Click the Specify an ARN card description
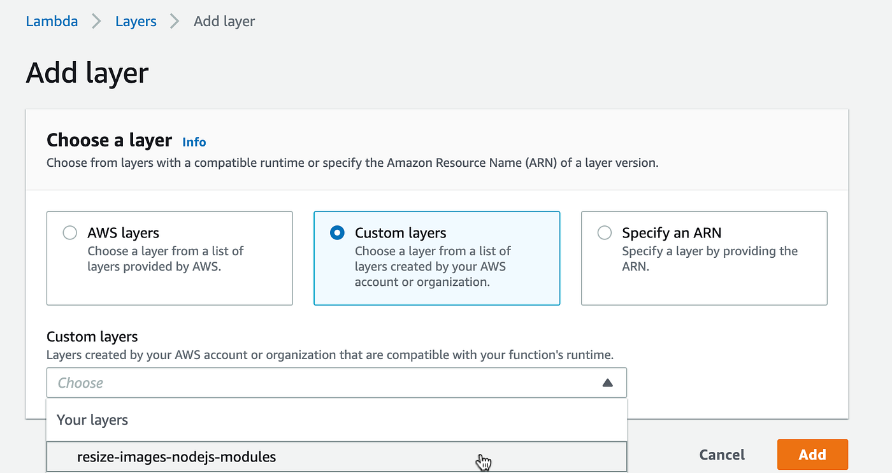 [x=709, y=259]
